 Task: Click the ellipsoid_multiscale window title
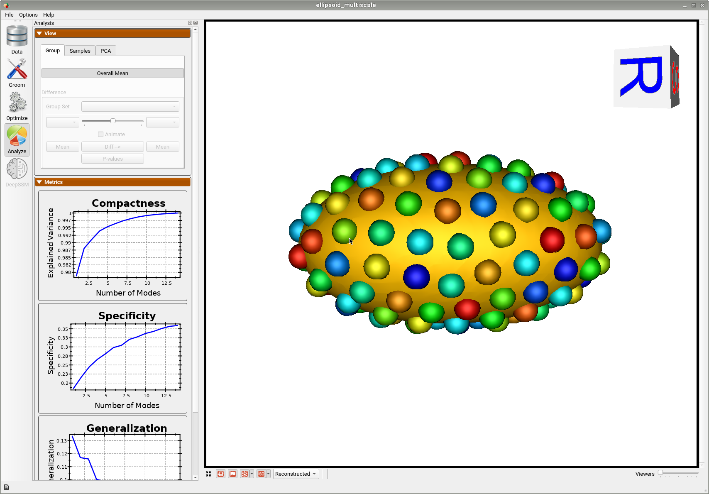(346, 5)
